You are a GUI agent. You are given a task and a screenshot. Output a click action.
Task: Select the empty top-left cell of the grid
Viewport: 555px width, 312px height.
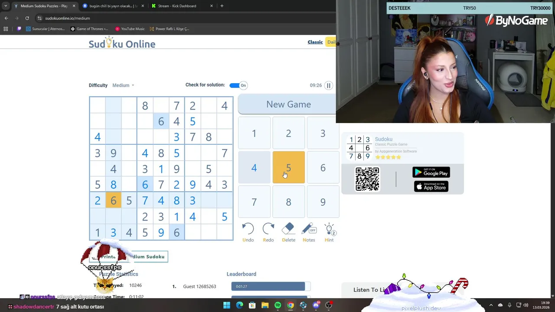pyautogui.click(x=97, y=105)
